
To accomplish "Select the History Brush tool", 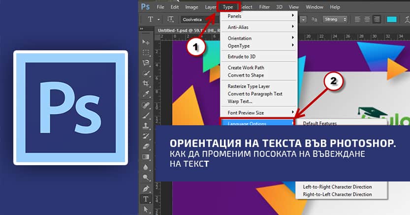I will click(146, 136).
